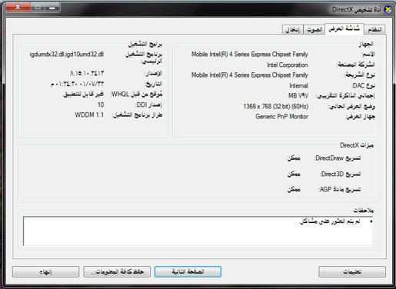
Task: Click the الاسم field label
Action: 368,55
